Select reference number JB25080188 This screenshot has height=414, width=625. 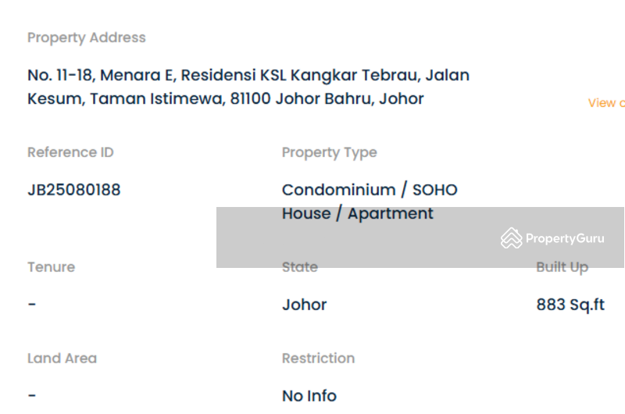pos(74,190)
